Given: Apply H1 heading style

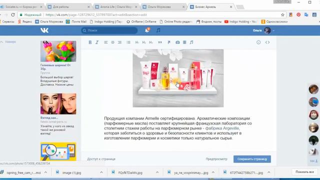Looking at the screenshot, I should (137, 42).
